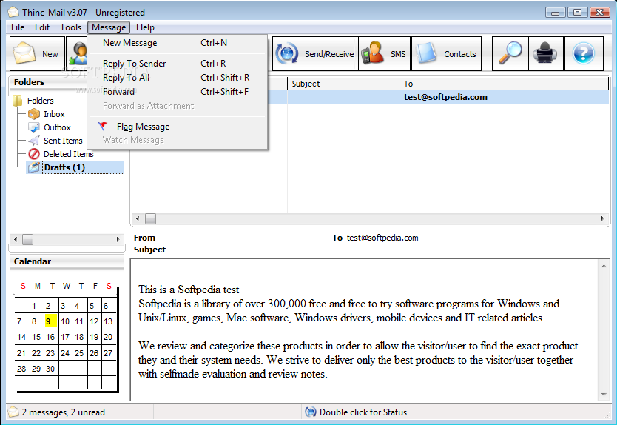Click the blue question mark help icon

pyautogui.click(x=584, y=53)
